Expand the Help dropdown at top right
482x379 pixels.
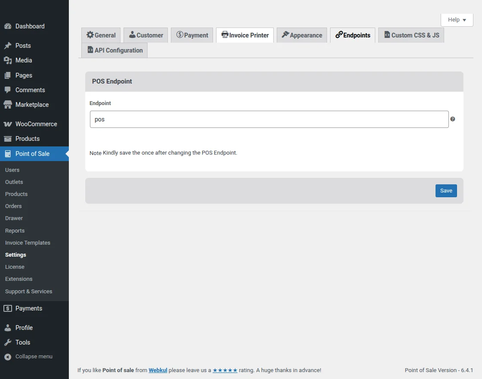[x=457, y=19]
